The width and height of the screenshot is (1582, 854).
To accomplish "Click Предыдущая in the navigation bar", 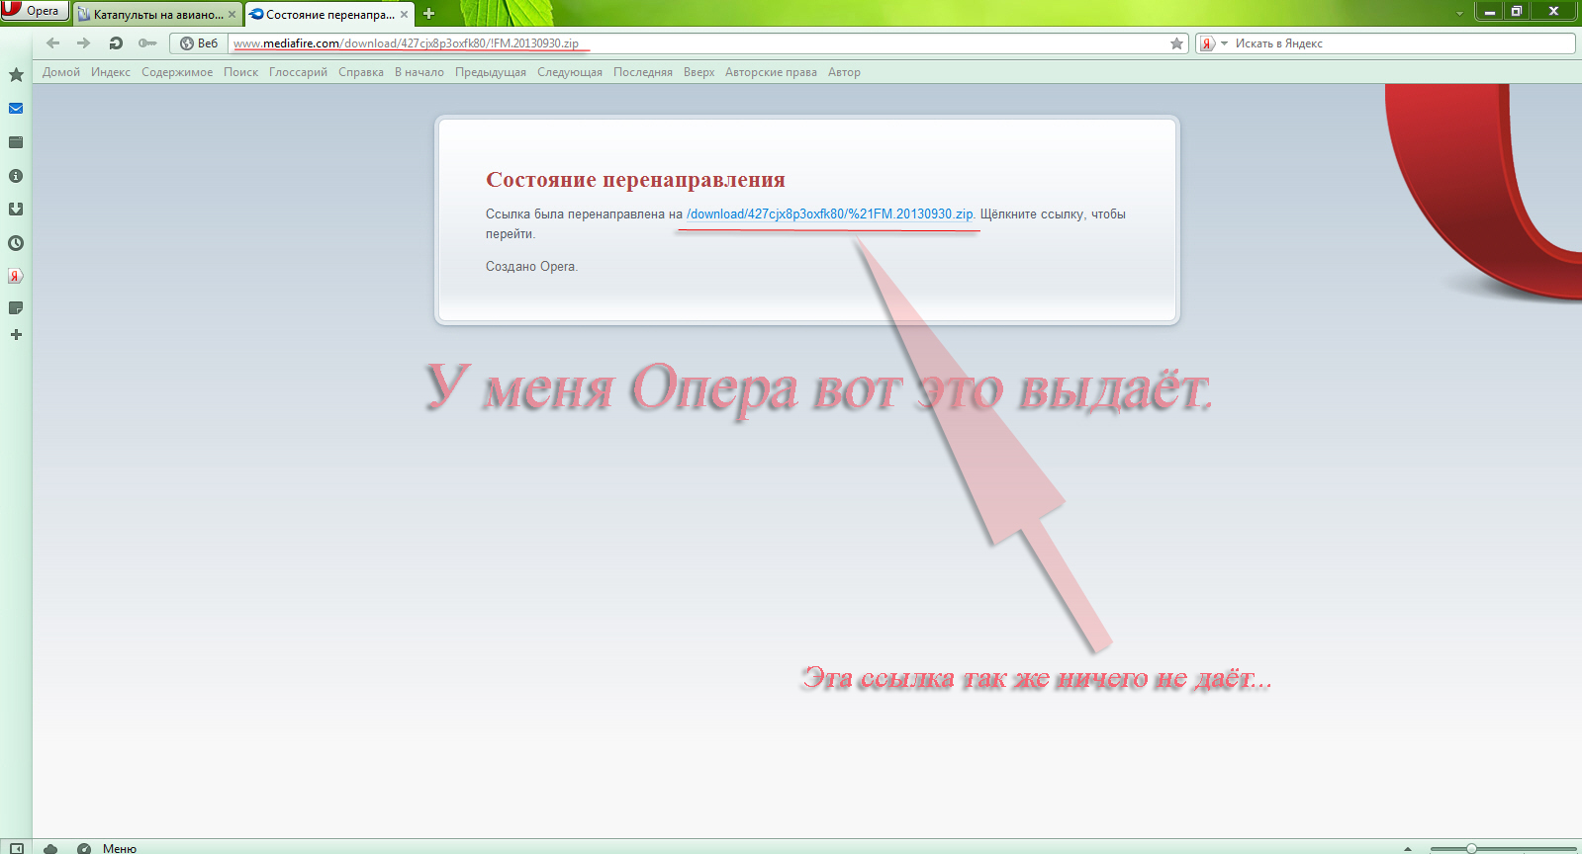I will tap(491, 72).
